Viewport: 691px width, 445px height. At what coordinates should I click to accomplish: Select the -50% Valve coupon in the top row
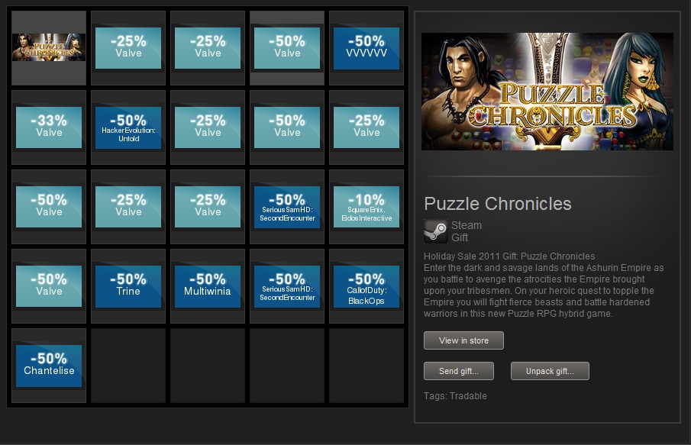[x=287, y=47]
